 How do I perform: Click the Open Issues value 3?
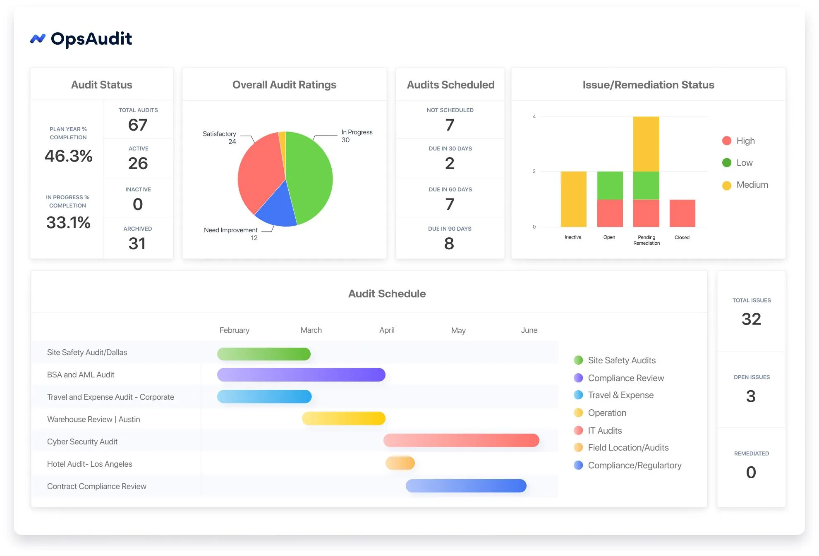pos(751,396)
